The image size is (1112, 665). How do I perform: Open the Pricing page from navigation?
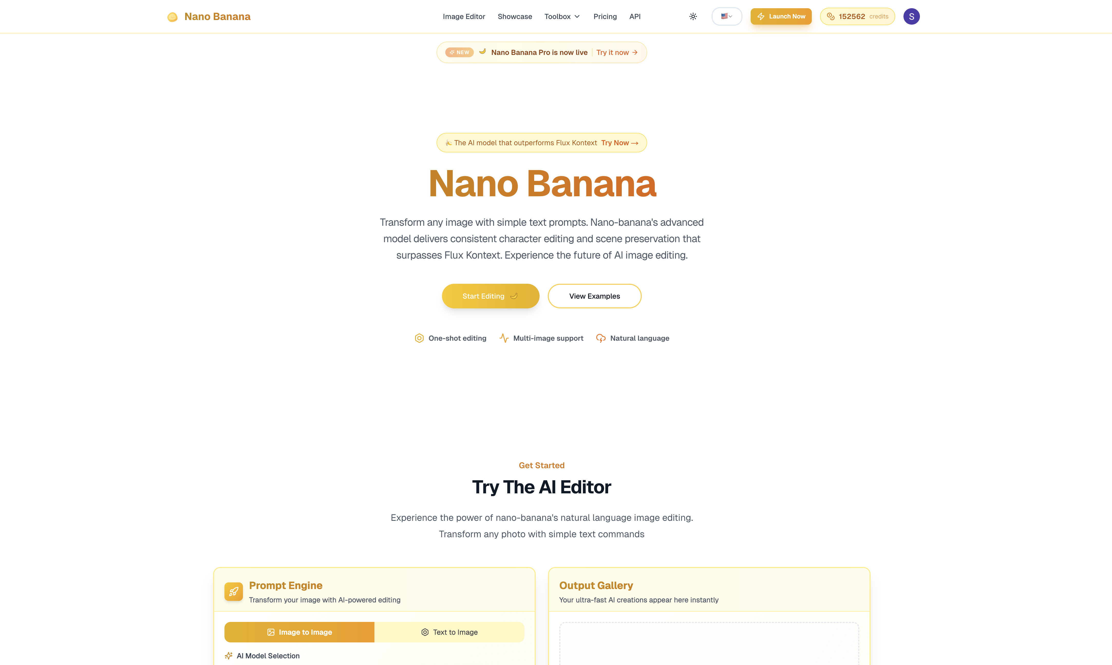[x=605, y=17]
